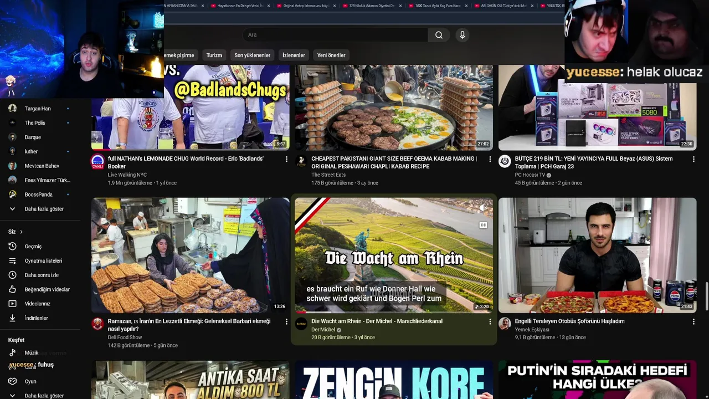Open options menu for NATHAN's LEMONADE video

(x=286, y=159)
